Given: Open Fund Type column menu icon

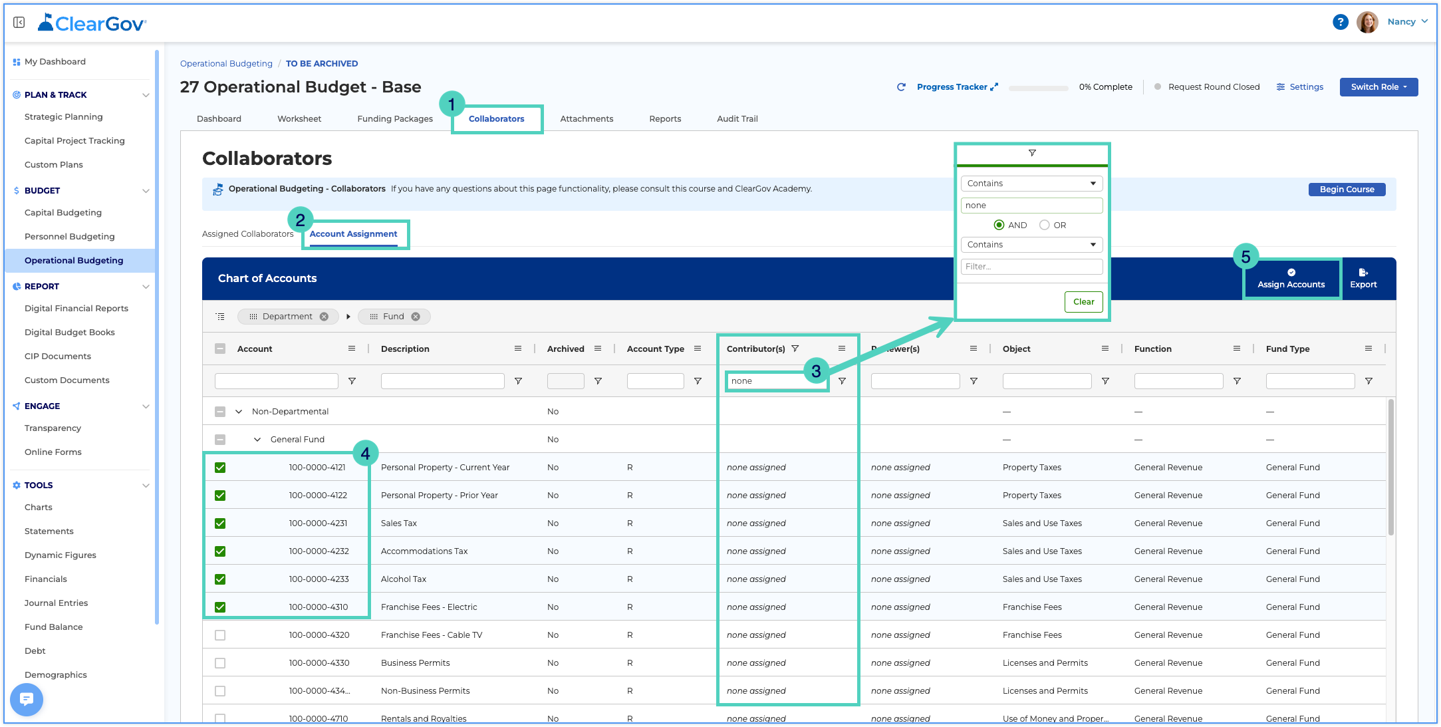Looking at the screenshot, I should (x=1369, y=349).
